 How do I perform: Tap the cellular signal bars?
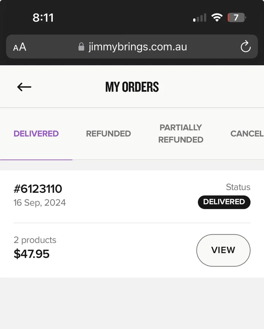point(199,18)
